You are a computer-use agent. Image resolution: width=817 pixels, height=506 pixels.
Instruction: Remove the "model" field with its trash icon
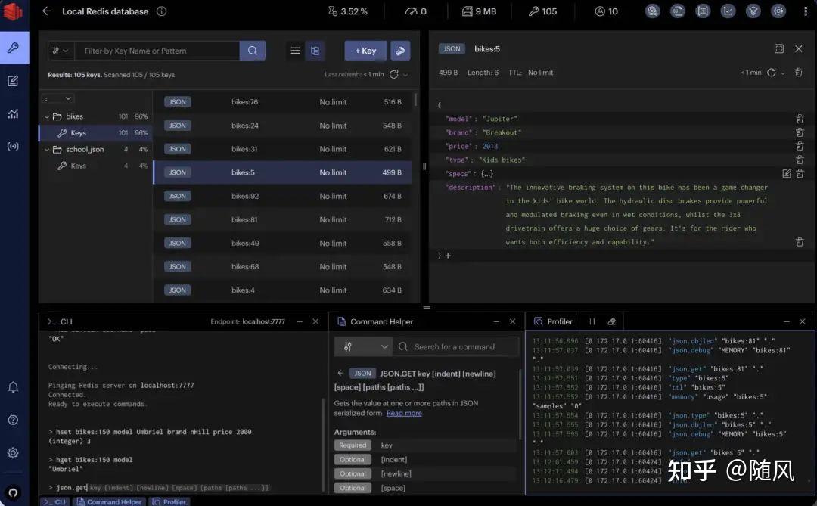(800, 119)
